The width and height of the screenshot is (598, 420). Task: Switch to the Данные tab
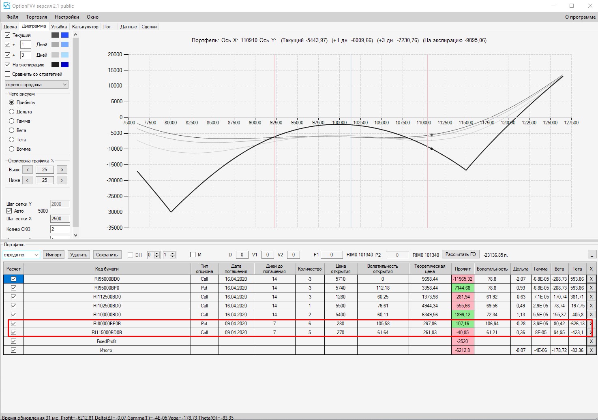(129, 27)
